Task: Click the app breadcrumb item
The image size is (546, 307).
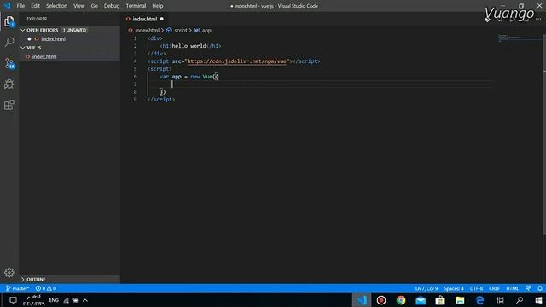Action: coord(206,31)
